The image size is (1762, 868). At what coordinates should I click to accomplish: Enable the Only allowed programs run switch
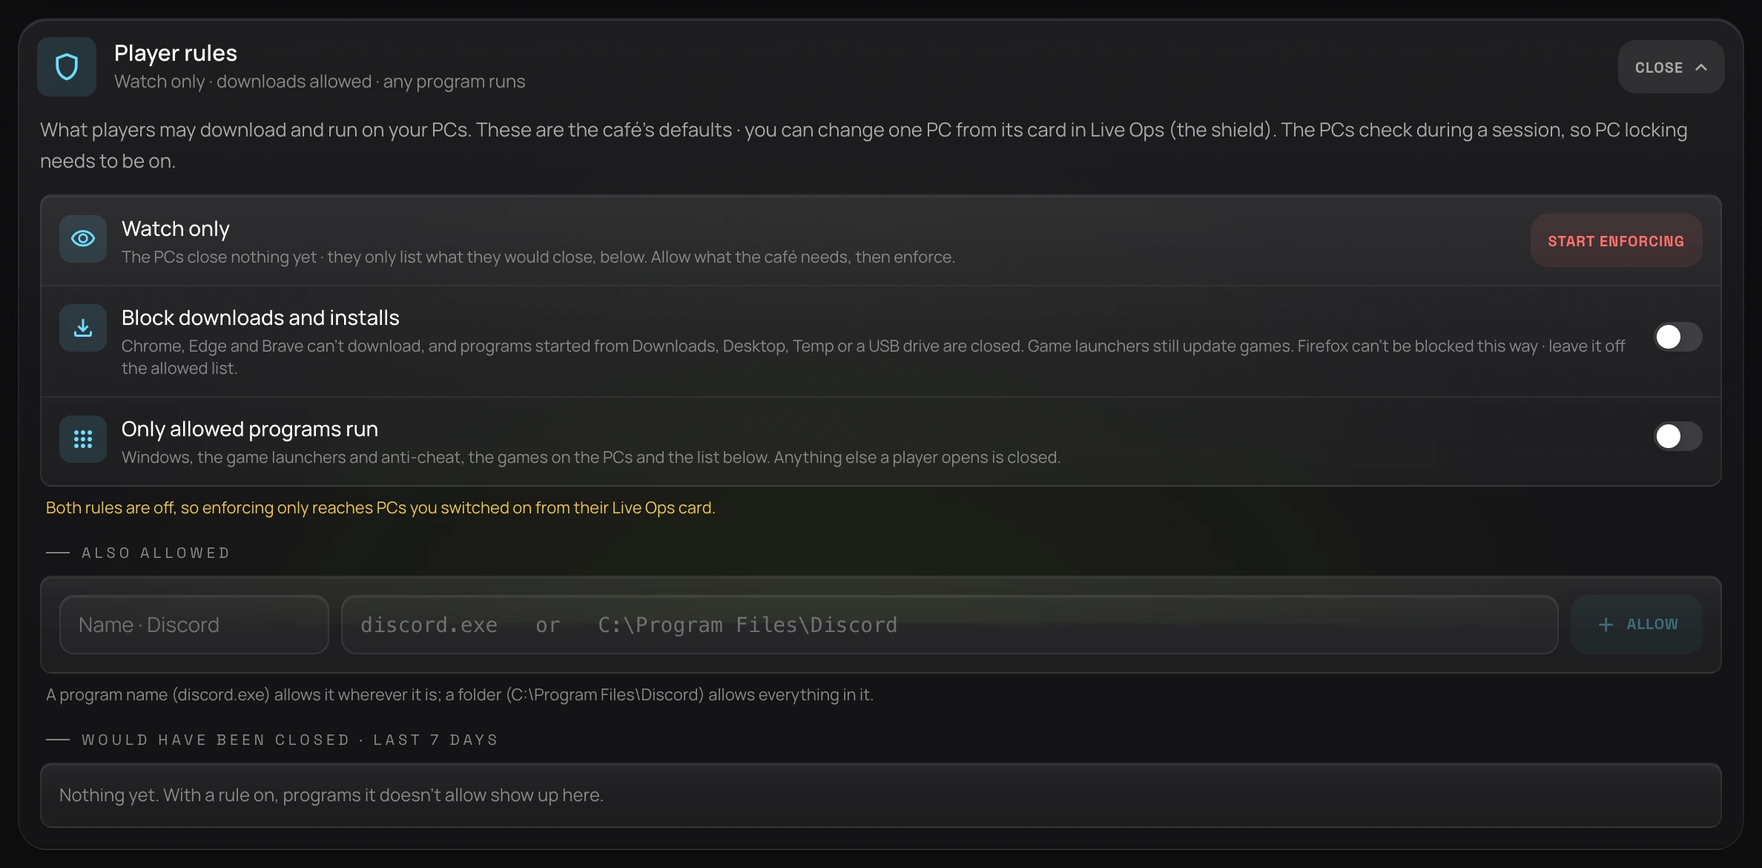[x=1677, y=436]
